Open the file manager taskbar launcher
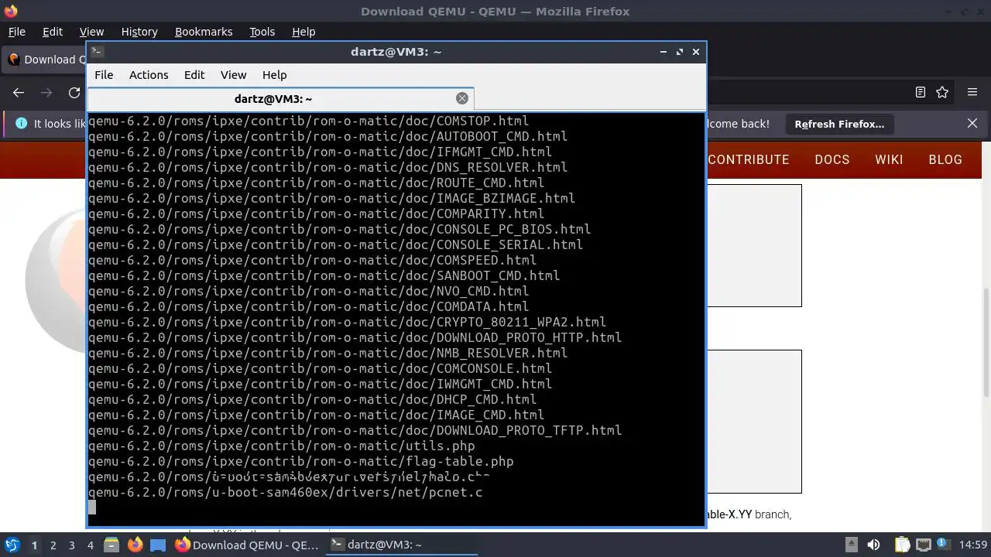Image resolution: width=991 pixels, height=557 pixels. point(111,545)
